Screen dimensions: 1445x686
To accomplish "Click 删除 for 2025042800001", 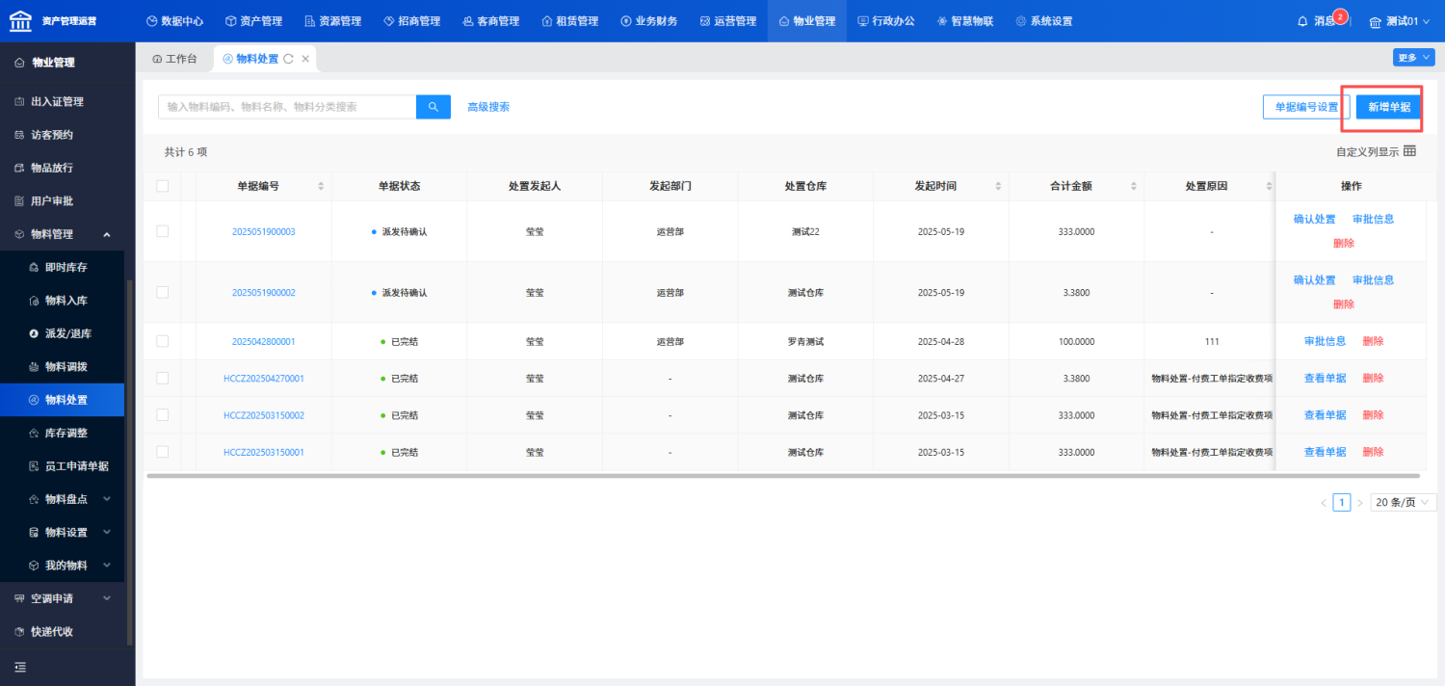I will click(x=1373, y=341).
